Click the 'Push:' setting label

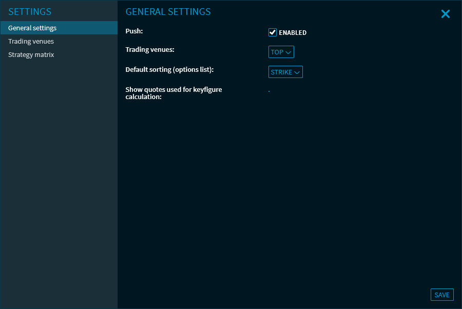click(x=134, y=31)
